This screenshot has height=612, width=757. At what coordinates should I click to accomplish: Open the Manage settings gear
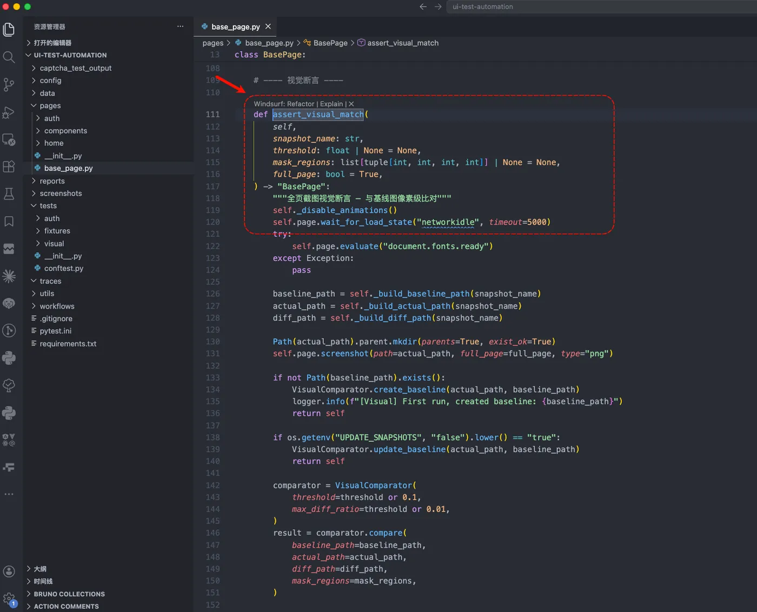point(9,598)
